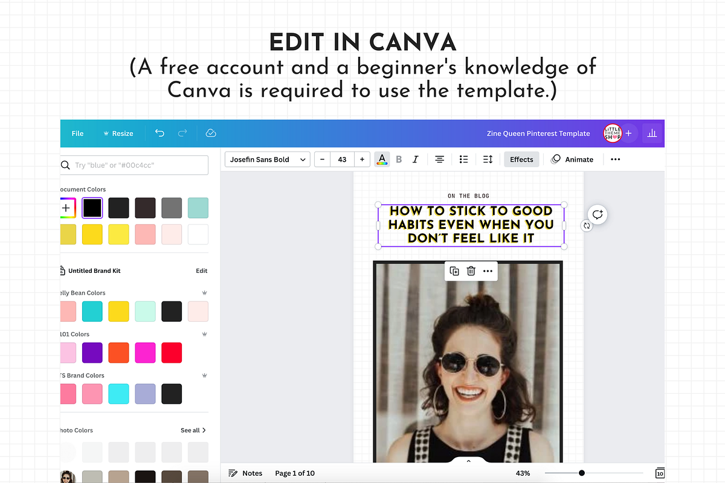Select the black document color swatch
The image size is (725, 483).
[92, 208]
